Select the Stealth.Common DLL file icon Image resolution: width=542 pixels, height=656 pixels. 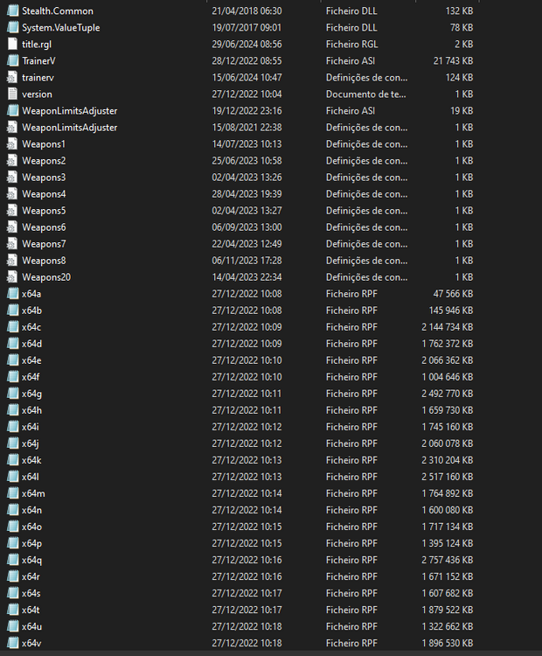pyautogui.click(x=12, y=10)
